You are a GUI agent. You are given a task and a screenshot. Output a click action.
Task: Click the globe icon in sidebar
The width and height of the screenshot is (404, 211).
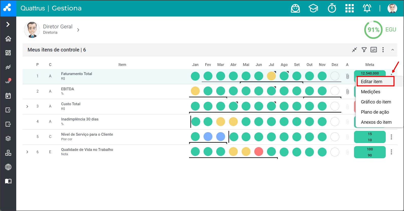tap(8, 167)
